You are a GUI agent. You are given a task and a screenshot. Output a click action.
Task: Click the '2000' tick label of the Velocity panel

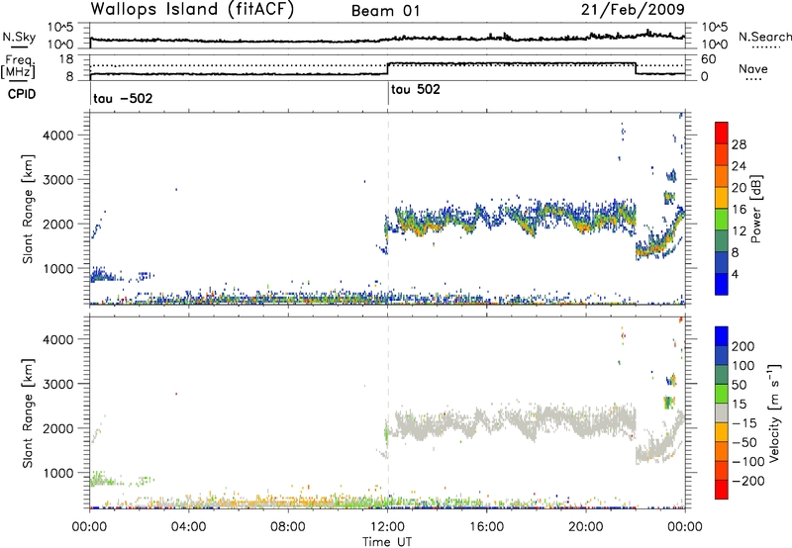coord(57,428)
